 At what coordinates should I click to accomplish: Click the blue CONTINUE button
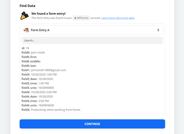pos(92,124)
